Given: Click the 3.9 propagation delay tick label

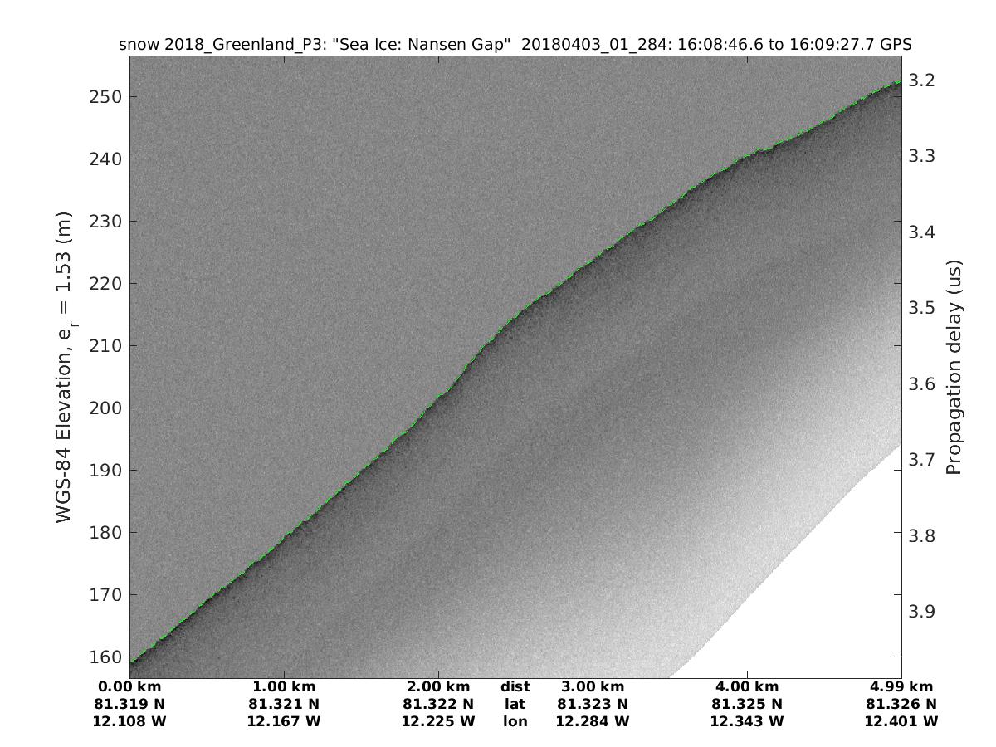Looking at the screenshot, I should coord(921,612).
